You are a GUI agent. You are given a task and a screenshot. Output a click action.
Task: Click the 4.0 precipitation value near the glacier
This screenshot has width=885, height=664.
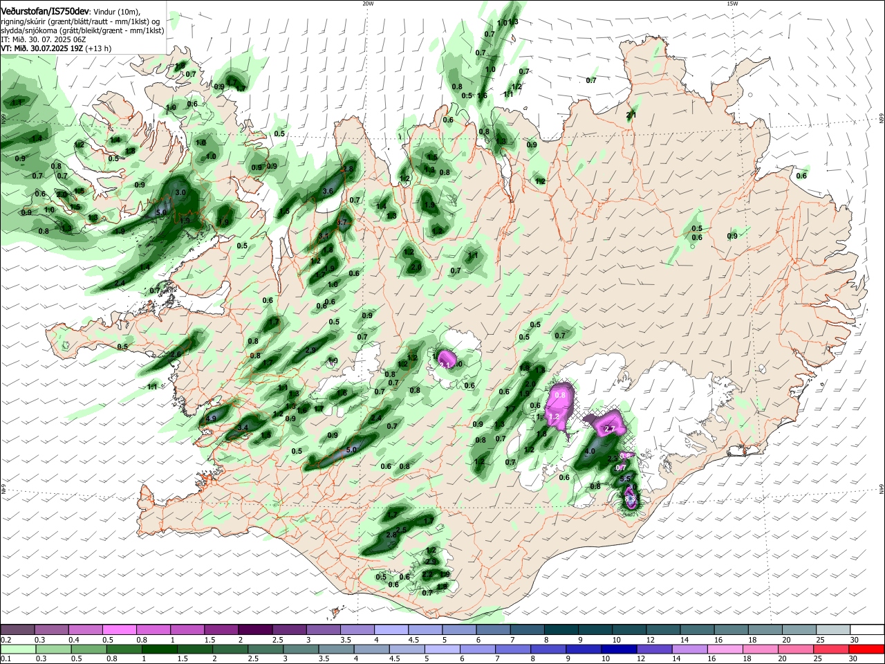(590, 451)
